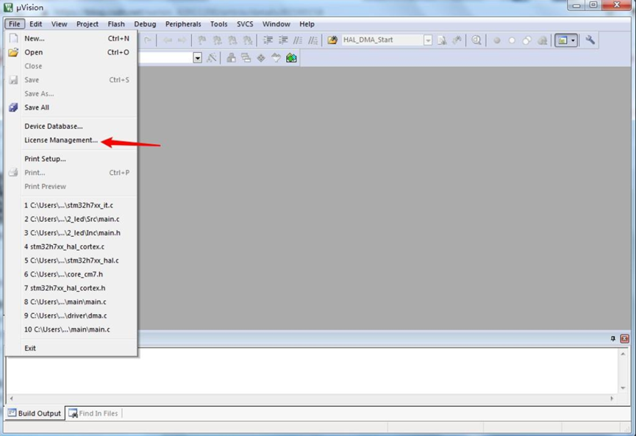
Task: Click the output panel scroll-down arrow
Action: pyautogui.click(x=623, y=387)
